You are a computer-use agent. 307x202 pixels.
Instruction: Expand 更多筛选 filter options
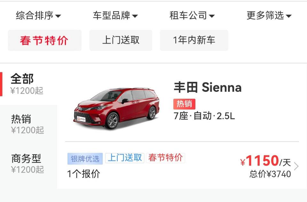coord(269,15)
